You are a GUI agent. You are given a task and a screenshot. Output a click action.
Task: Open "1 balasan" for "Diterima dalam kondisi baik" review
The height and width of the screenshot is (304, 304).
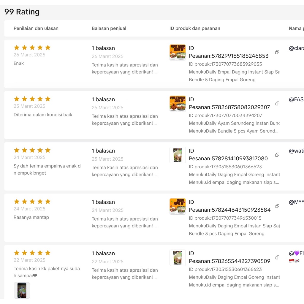pos(103,99)
